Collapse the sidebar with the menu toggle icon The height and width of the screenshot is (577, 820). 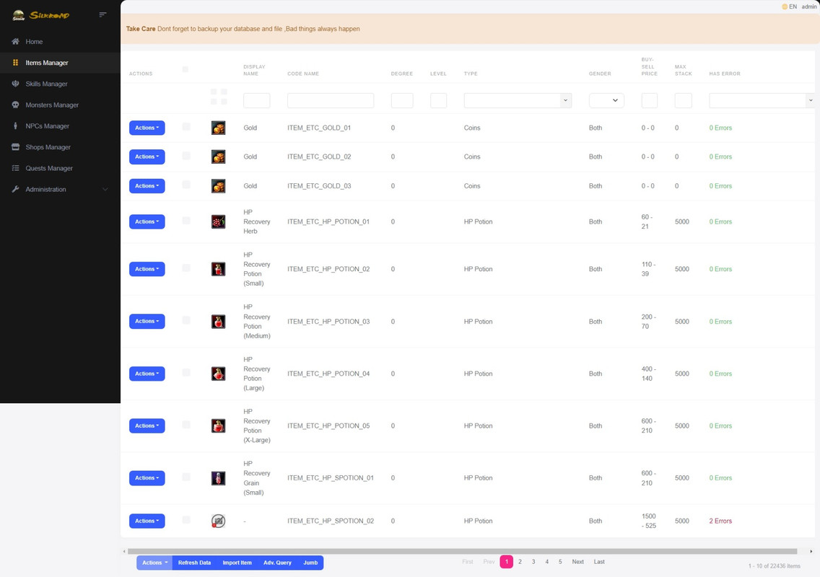click(103, 14)
